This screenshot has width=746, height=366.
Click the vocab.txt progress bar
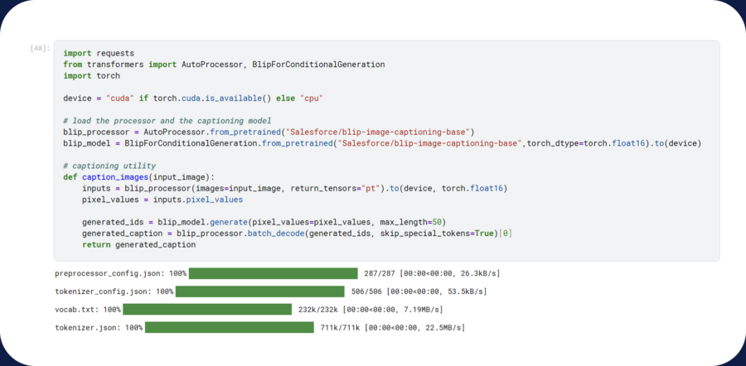point(207,310)
